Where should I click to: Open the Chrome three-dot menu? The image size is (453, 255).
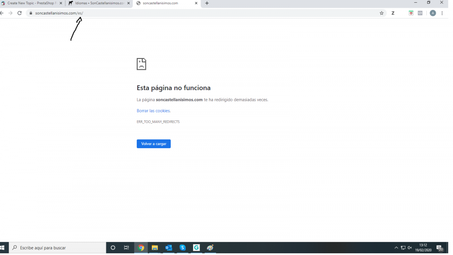tap(442, 13)
